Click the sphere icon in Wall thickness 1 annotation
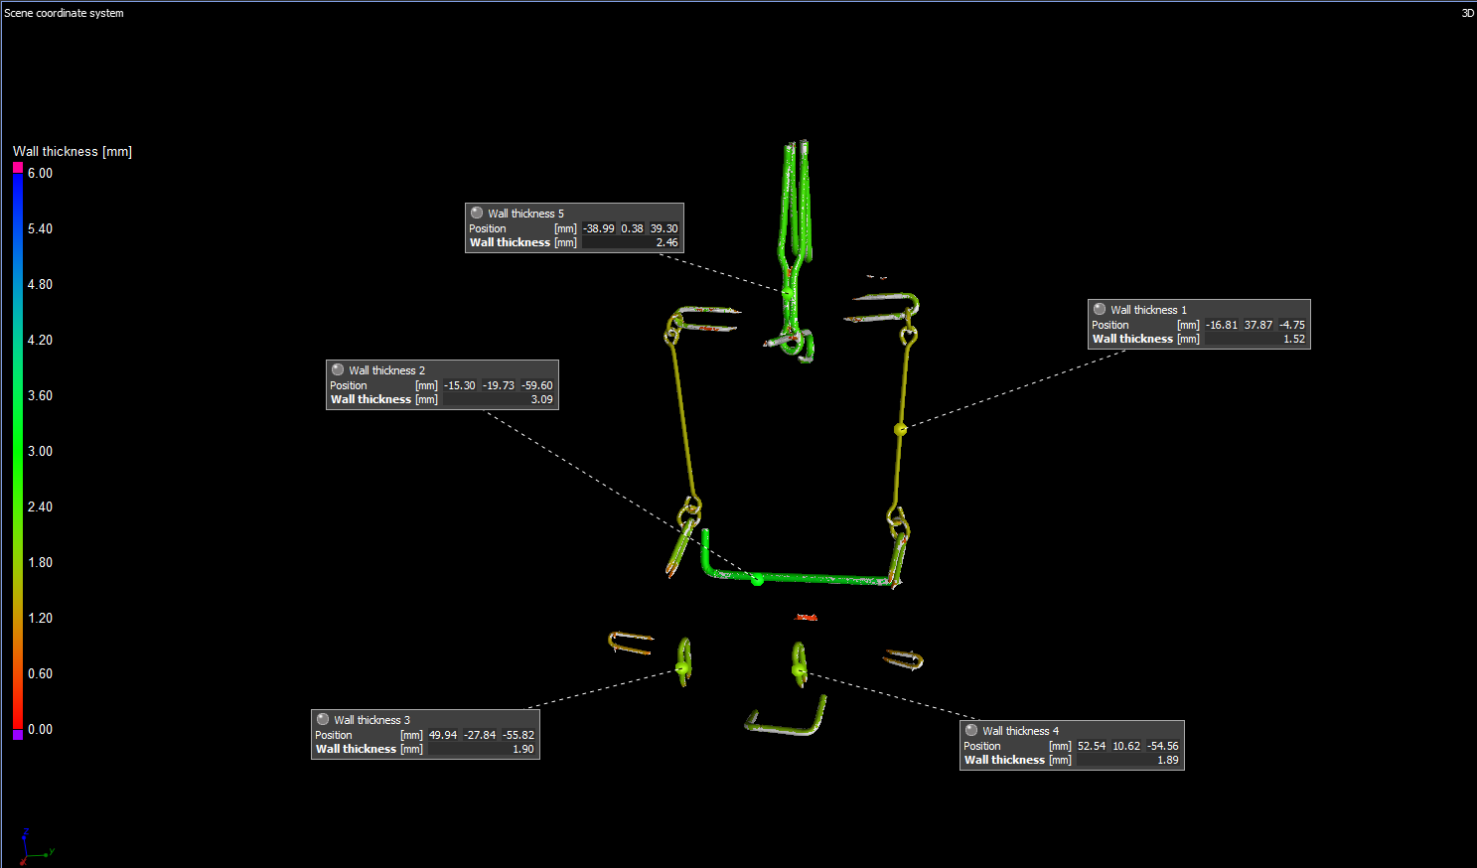This screenshot has height=868, width=1477. (x=1100, y=310)
